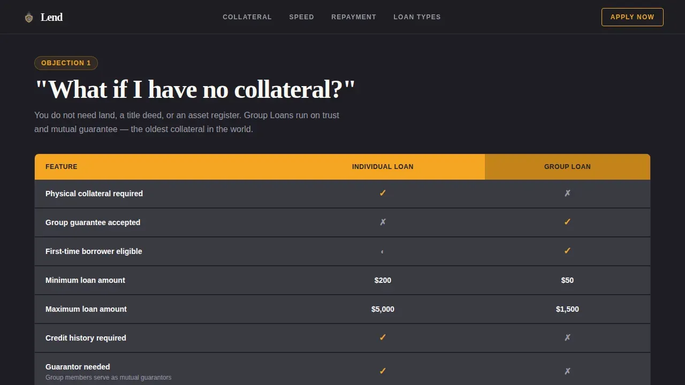Click the Lend brand name

(51, 17)
